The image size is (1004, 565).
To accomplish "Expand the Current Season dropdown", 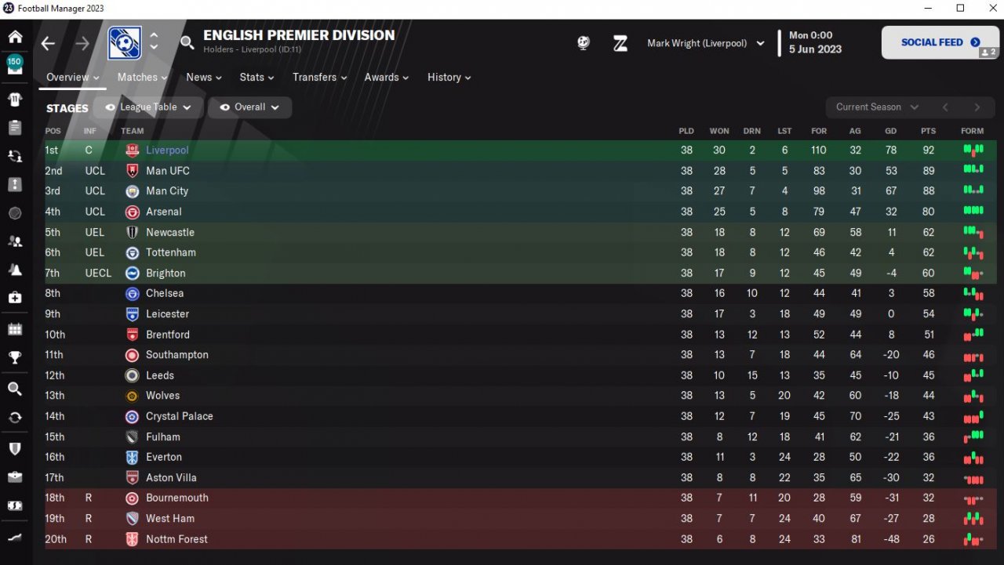I will (876, 107).
